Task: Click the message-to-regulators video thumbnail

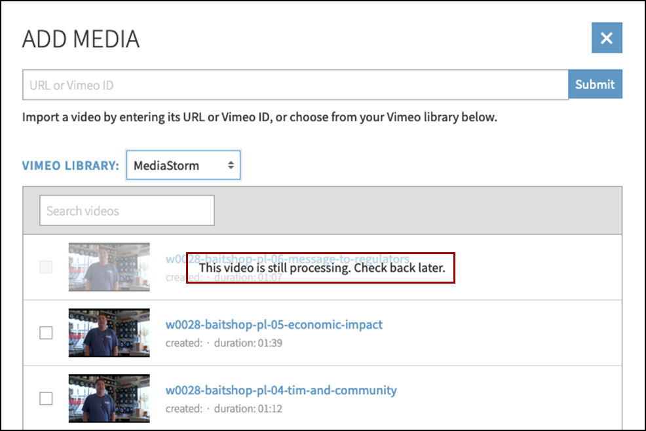Action: pos(109,267)
